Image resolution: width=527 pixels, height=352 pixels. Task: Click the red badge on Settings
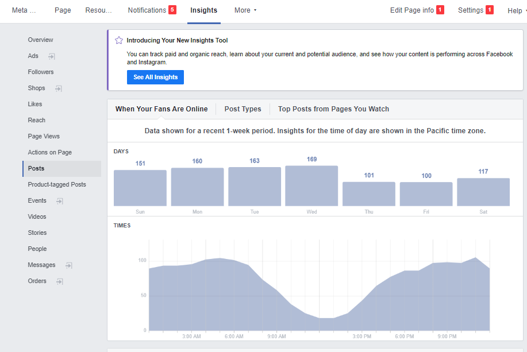coord(490,10)
